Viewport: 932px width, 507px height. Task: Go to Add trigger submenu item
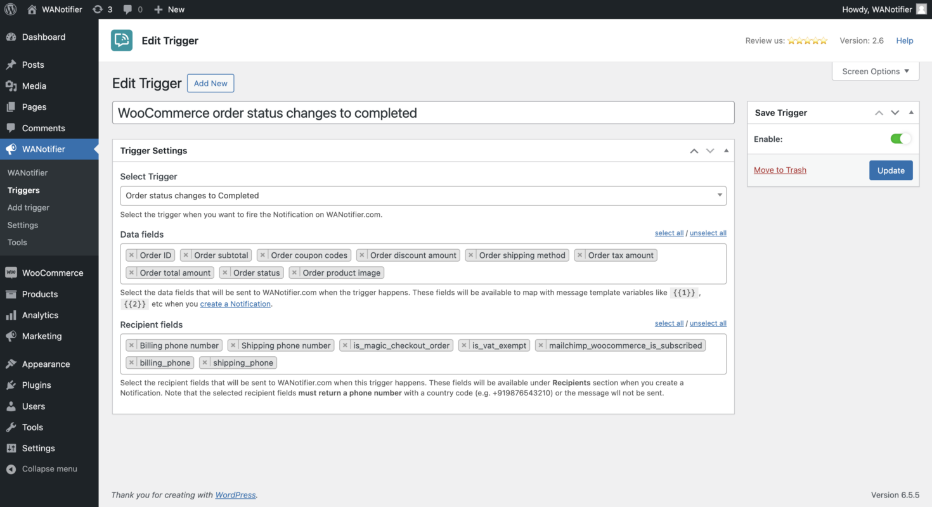click(x=29, y=208)
